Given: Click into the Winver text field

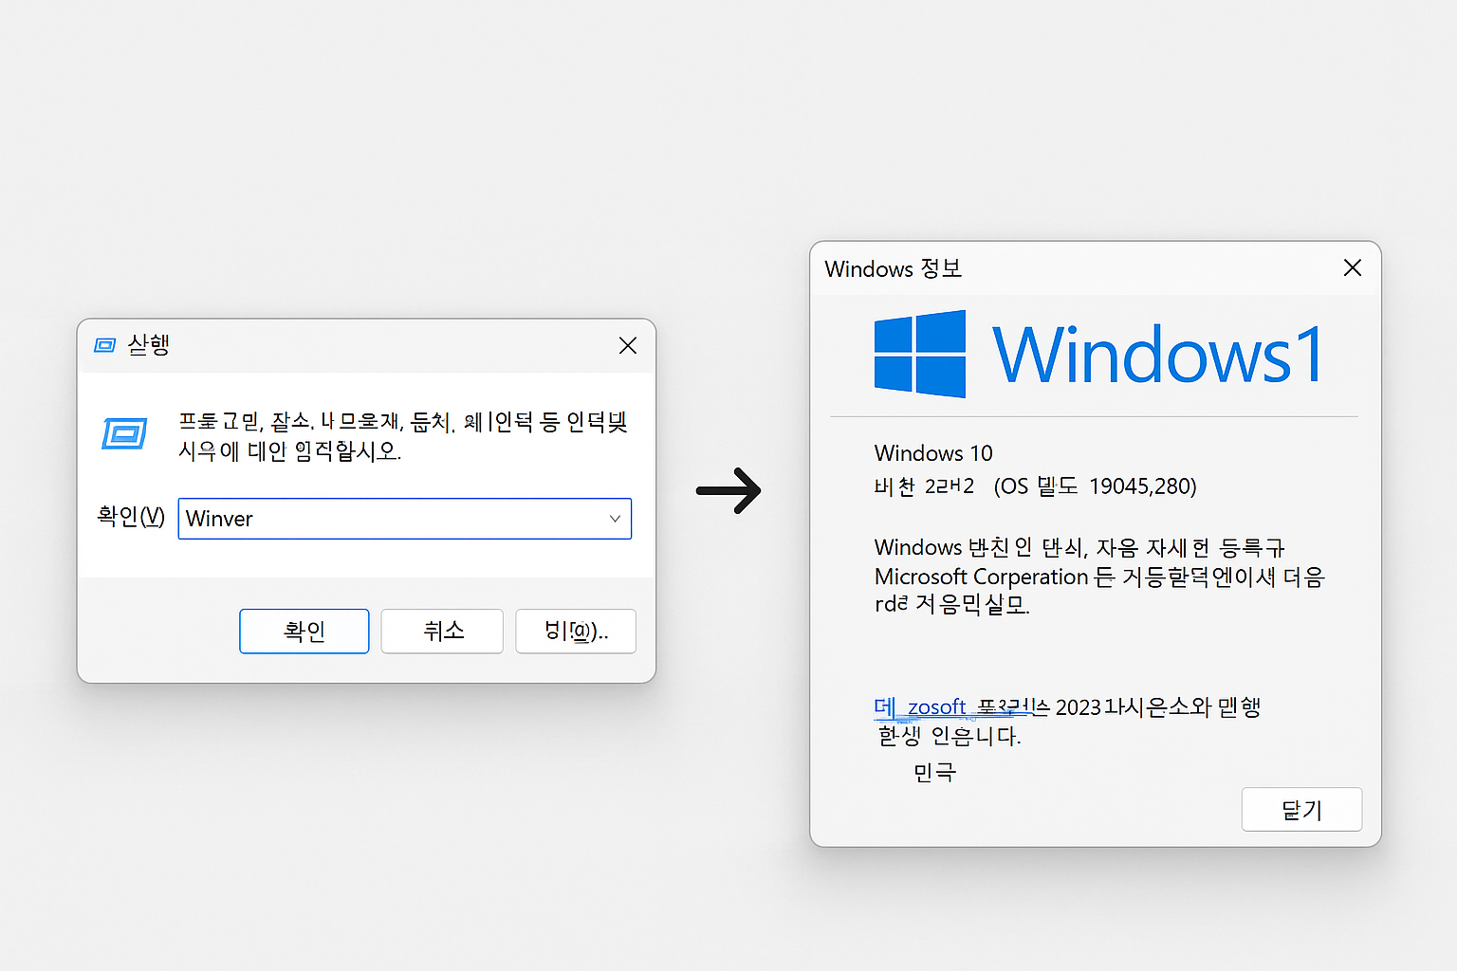Looking at the screenshot, I should 404,519.
